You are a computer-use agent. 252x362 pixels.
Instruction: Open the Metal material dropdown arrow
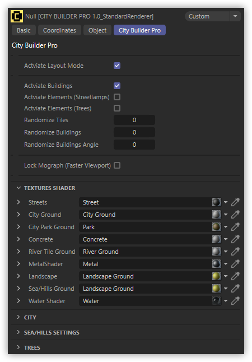click(x=226, y=264)
